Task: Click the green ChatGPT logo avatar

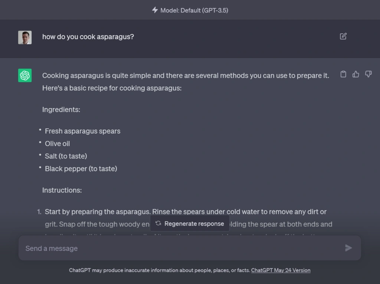Action: pos(25,75)
